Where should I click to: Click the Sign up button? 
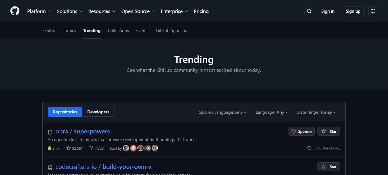(x=353, y=11)
